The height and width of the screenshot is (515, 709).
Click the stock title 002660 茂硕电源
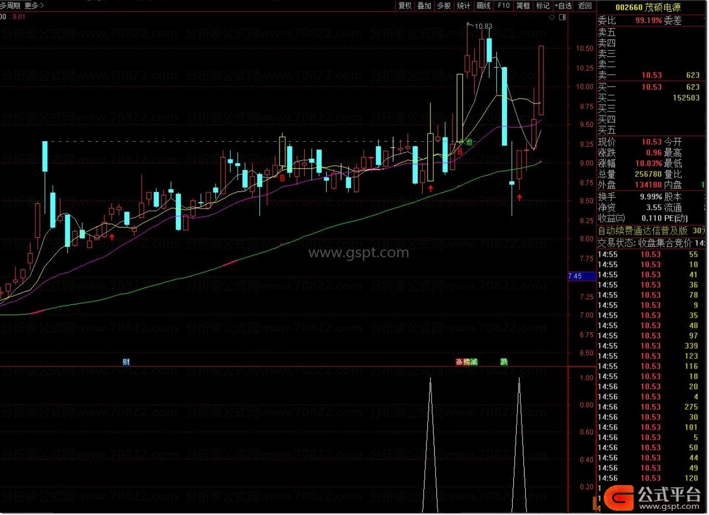coord(648,7)
